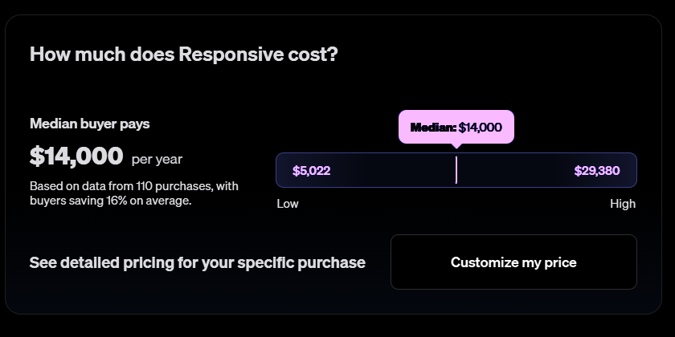This screenshot has width=675, height=337.
Task: Click the Median buyer pays label
Action: (x=90, y=124)
